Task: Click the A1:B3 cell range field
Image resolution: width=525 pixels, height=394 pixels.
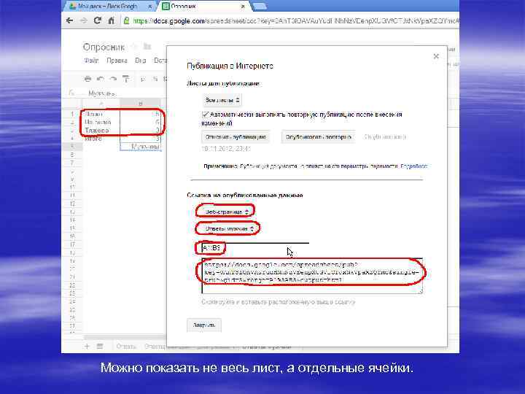Action: point(255,248)
